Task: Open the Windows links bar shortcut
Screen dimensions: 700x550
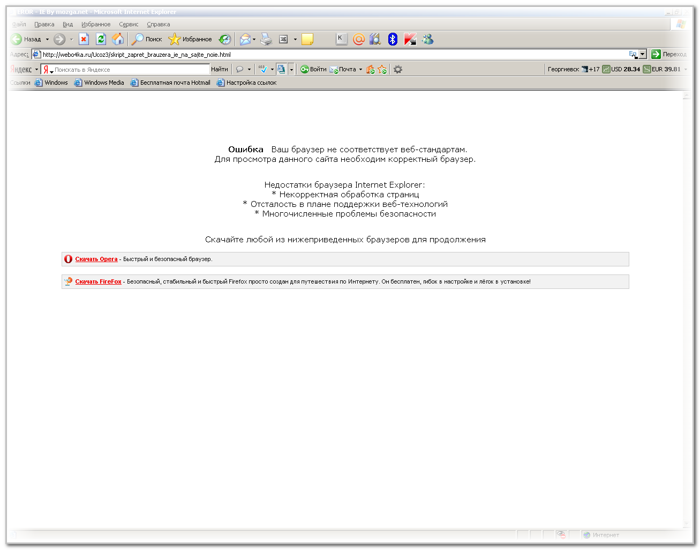Action: [51, 83]
